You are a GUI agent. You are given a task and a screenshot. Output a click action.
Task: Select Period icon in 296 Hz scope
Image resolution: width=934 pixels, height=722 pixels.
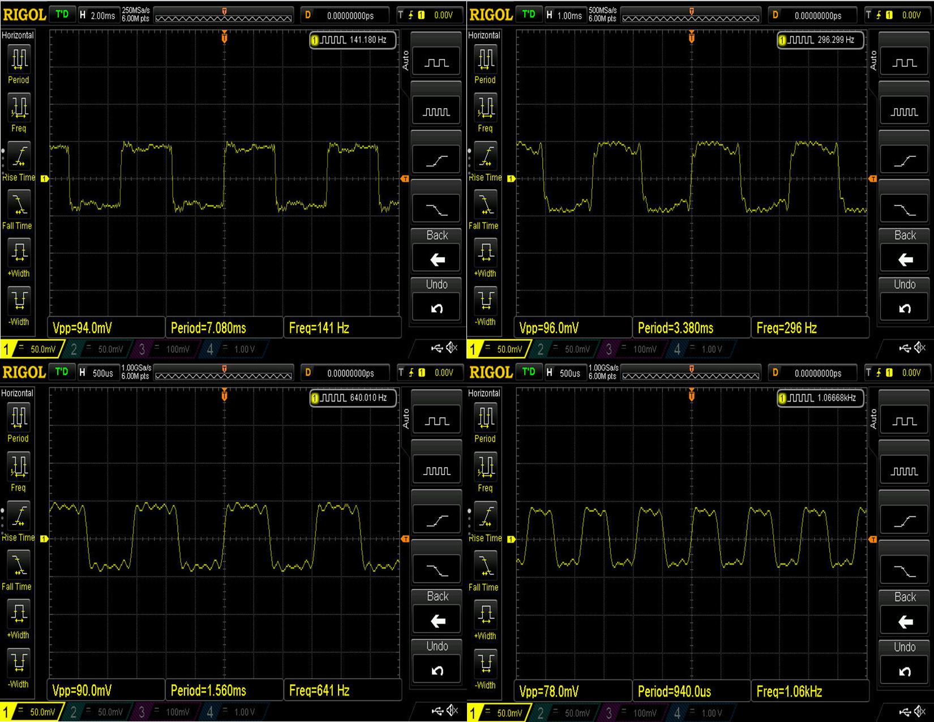(x=486, y=58)
